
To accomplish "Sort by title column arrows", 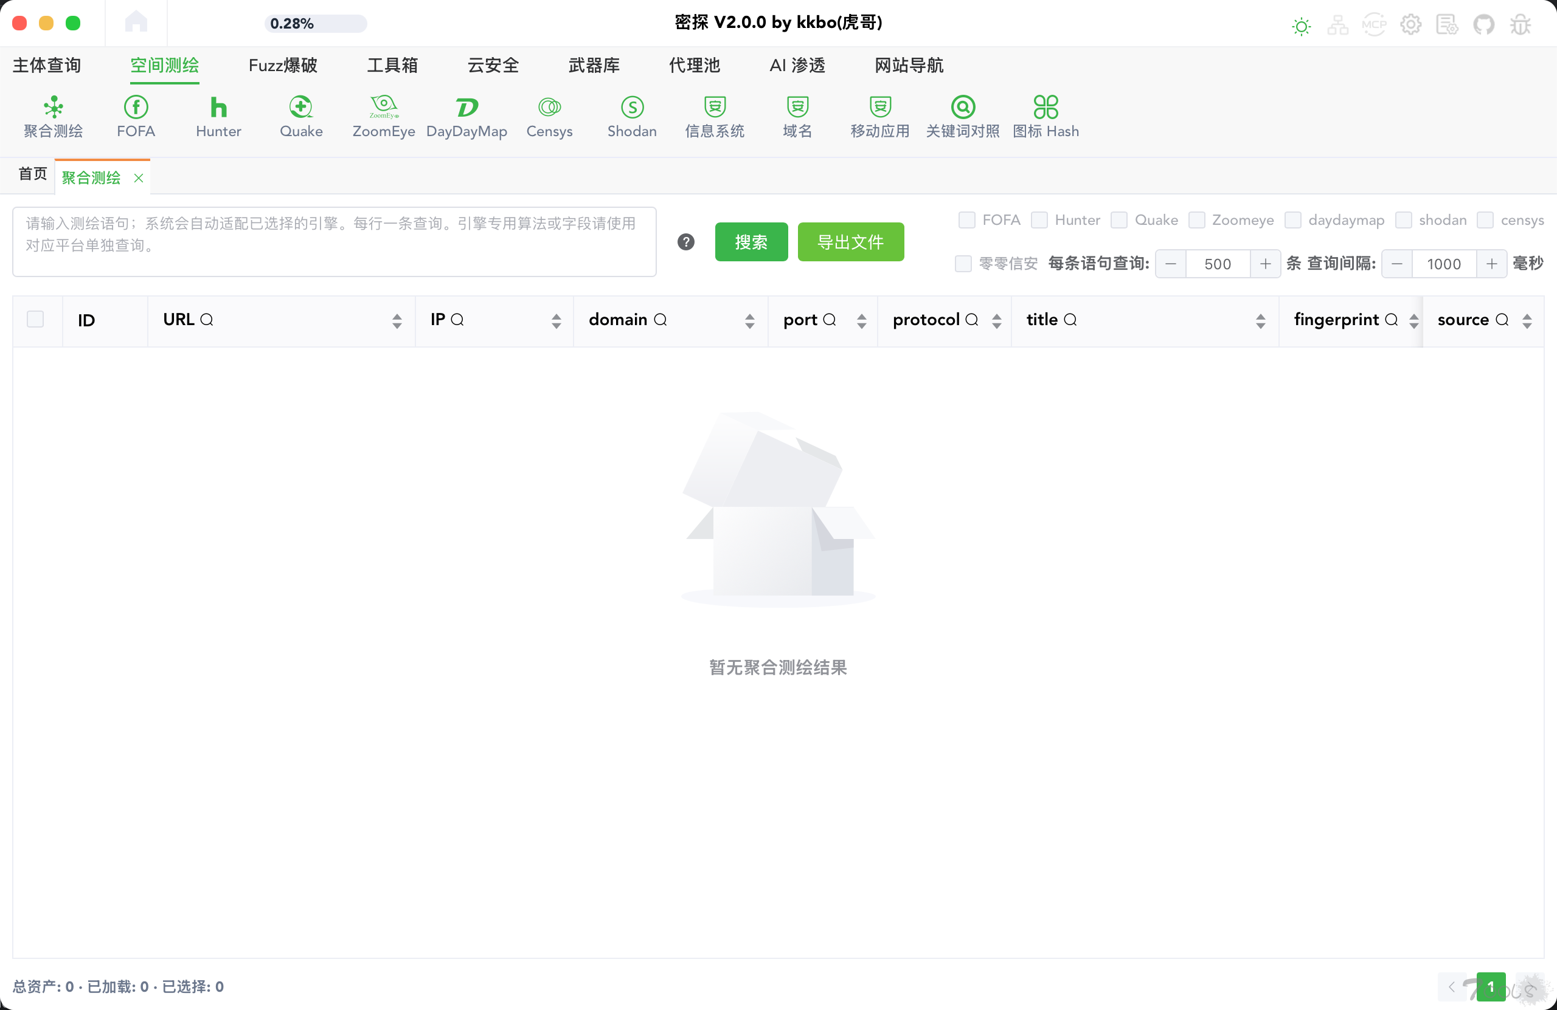I will [x=1261, y=320].
